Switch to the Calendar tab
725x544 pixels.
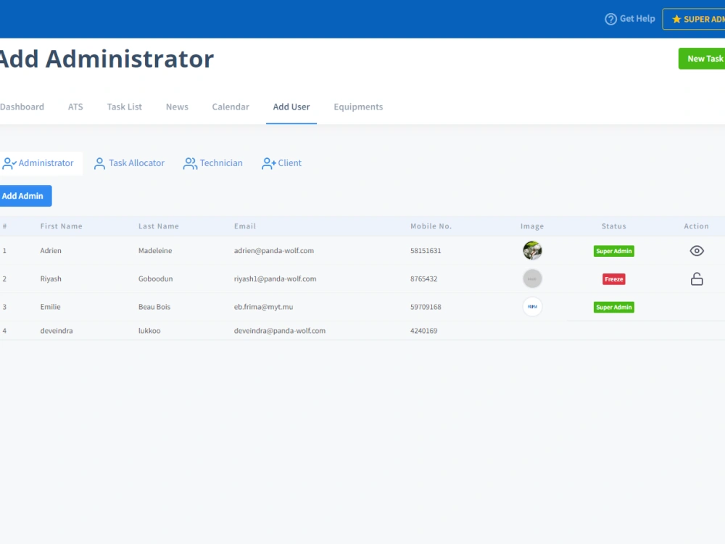click(231, 107)
